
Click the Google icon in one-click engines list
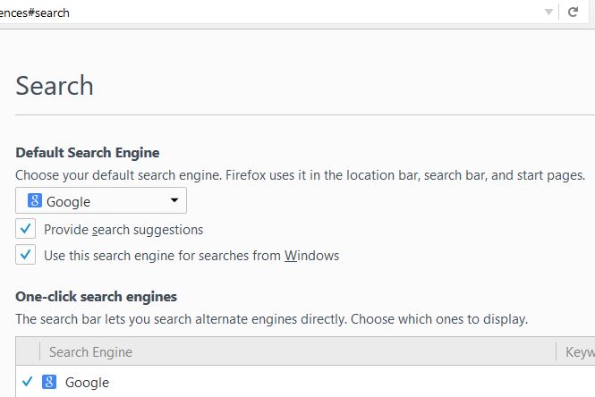pyautogui.click(x=50, y=382)
